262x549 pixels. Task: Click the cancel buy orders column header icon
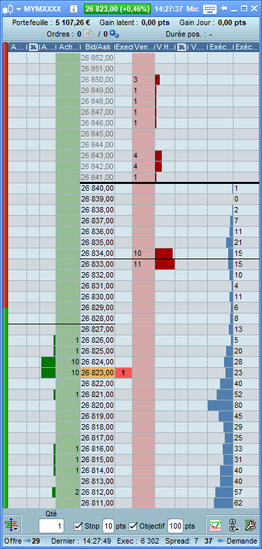coord(34,47)
